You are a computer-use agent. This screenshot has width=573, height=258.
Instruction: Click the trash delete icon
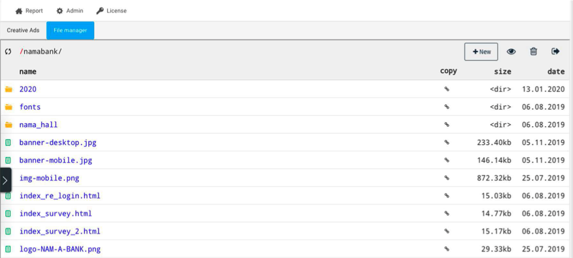pos(533,52)
